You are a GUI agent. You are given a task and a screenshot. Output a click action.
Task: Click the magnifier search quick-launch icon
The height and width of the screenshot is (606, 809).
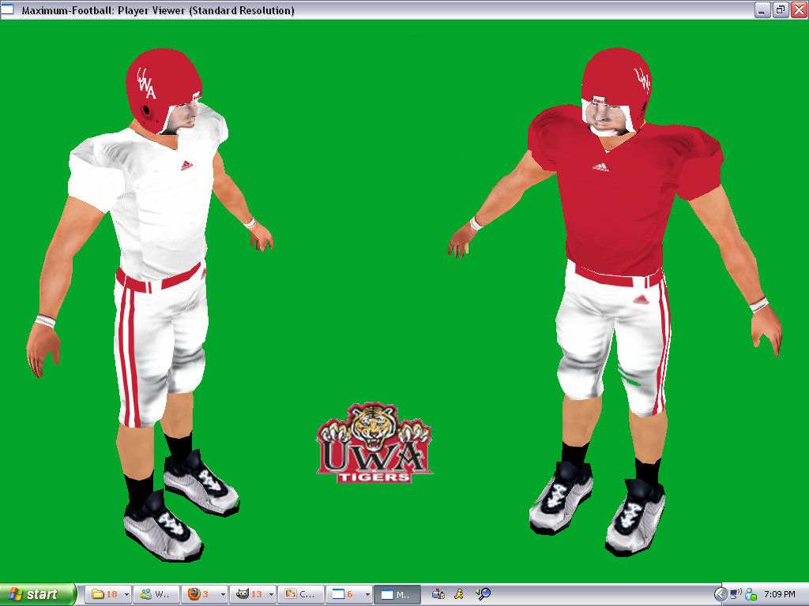[x=483, y=594]
